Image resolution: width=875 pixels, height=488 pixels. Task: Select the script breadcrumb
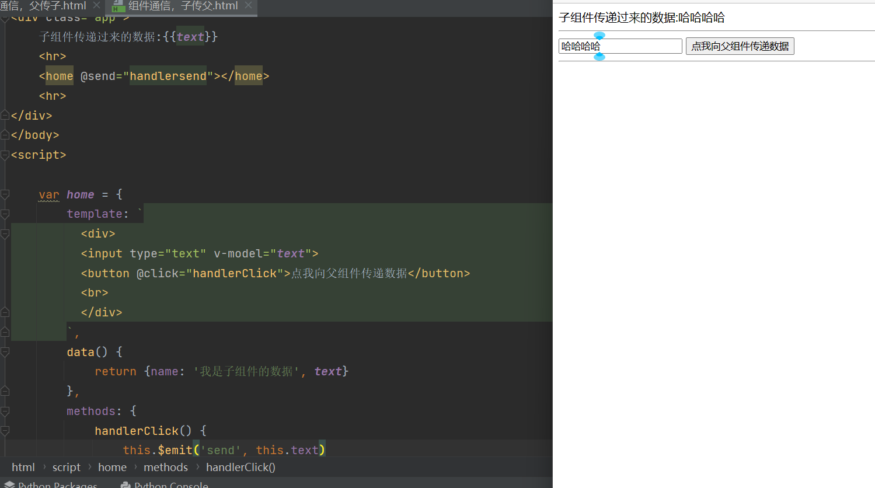pos(67,467)
